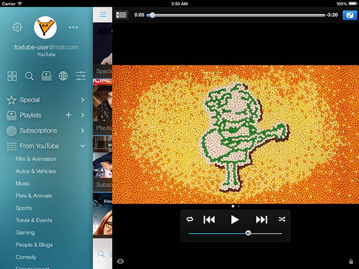Image resolution: width=359 pixels, height=269 pixels.
Task: Open the Special menu item
Action: coord(30,100)
